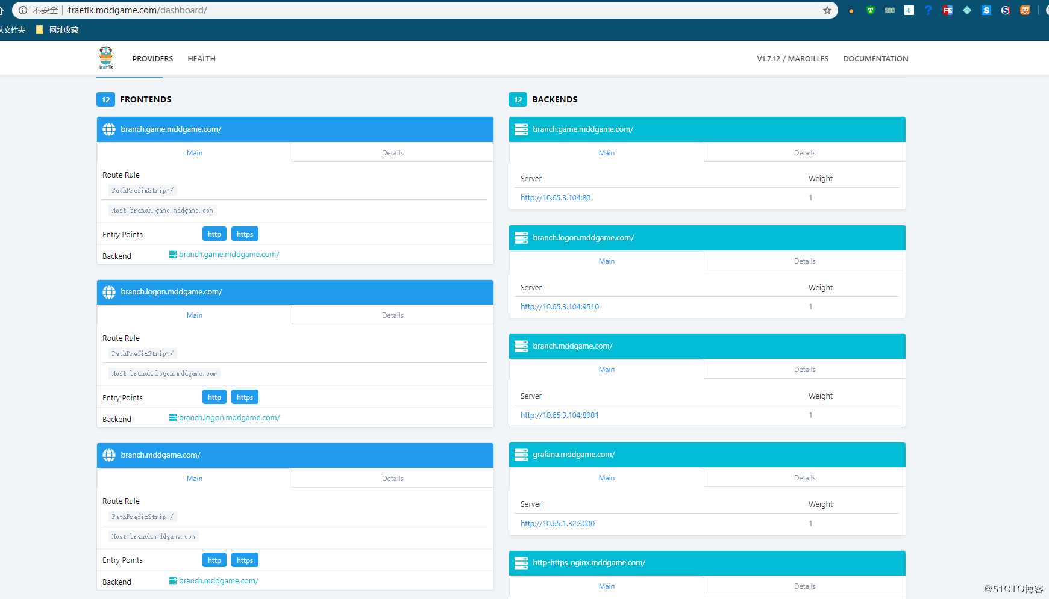Click https entry point of branch.game.mddgame.com frontend
This screenshot has width=1049, height=599.
[245, 234]
